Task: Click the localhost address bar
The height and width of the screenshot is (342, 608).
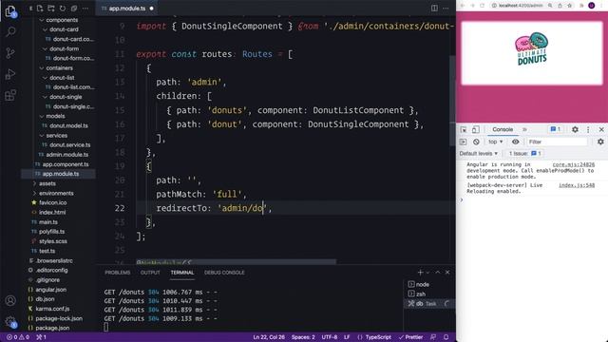Action: pos(520,6)
